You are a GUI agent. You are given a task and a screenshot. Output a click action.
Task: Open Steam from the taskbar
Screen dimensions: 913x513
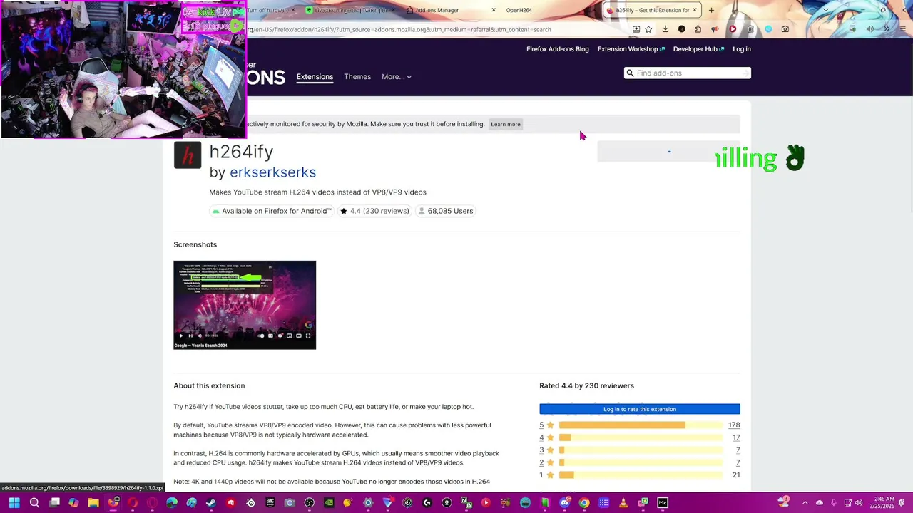(211, 503)
